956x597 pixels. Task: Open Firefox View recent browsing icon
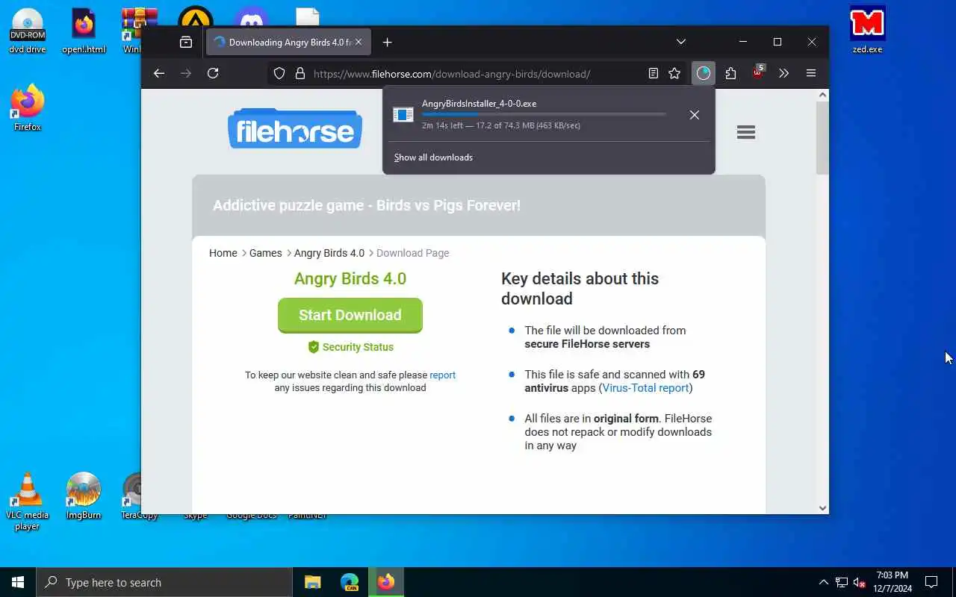point(186,43)
